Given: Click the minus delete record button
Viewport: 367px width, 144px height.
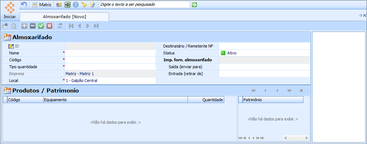Looking at the screenshot, I should [x=33, y=26].
